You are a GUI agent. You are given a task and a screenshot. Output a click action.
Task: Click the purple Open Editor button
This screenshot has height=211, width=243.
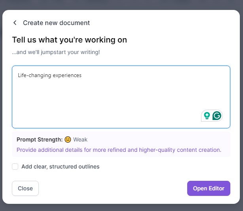209,188
